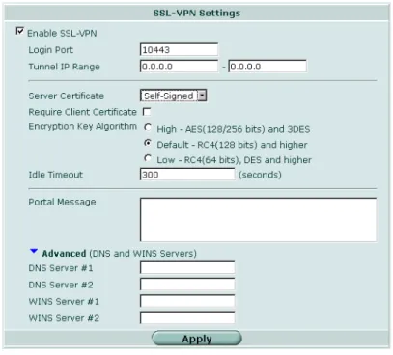Focus the Idle Timeout field
The image size is (393, 355).
tap(187, 175)
